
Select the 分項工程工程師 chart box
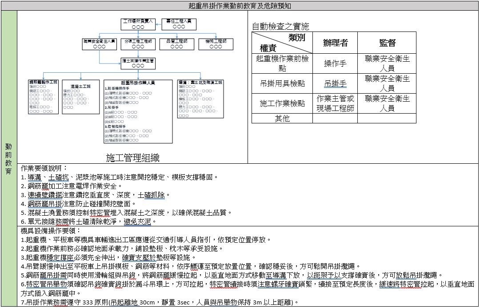click(138, 43)
